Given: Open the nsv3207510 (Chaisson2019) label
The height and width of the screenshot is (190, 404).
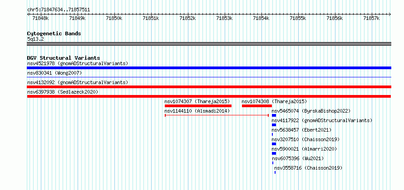Looking at the screenshot, I should click(x=306, y=139).
